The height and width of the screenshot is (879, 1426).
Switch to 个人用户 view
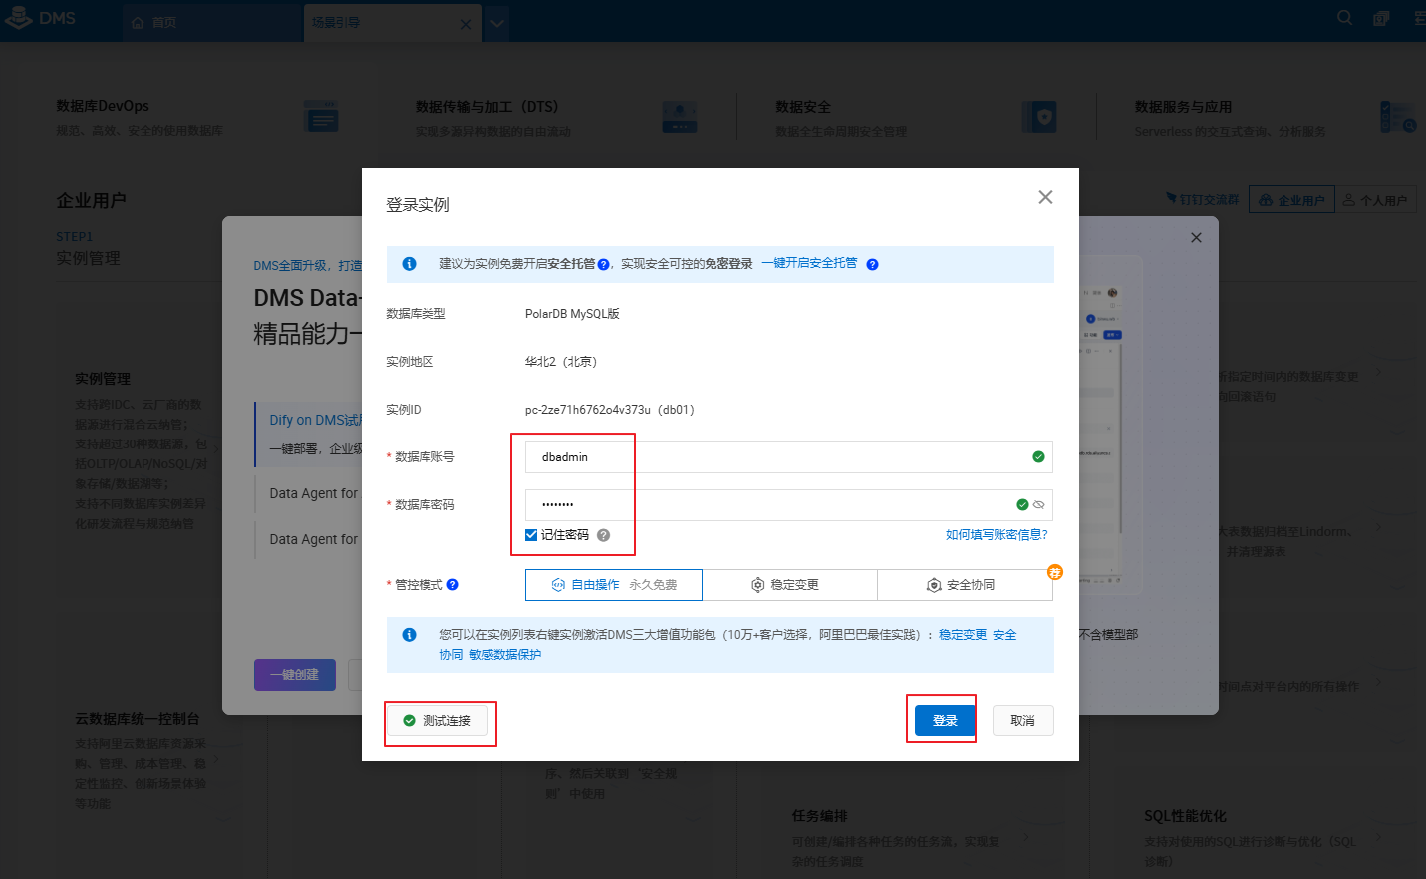[1375, 200]
